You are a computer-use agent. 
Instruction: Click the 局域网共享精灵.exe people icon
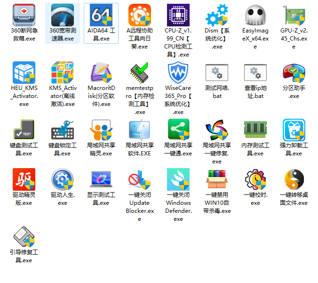(101, 130)
